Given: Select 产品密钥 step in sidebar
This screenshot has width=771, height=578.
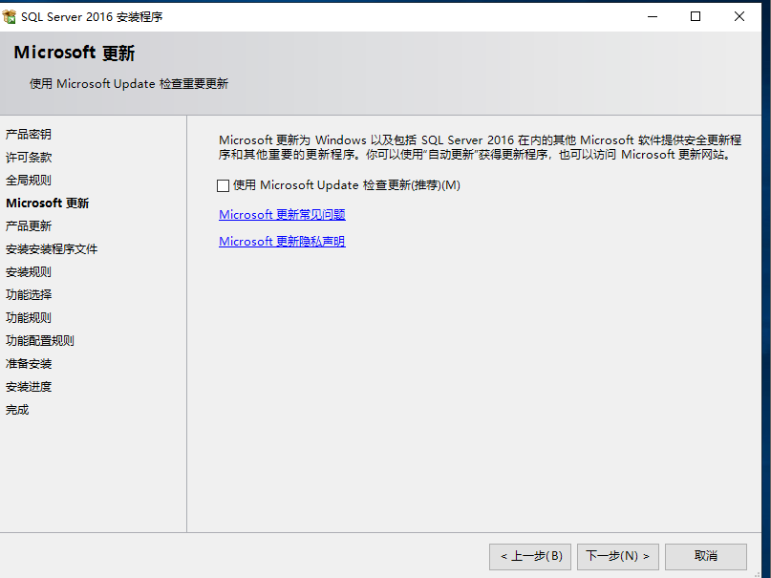Looking at the screenshot, I should [29, 134].
